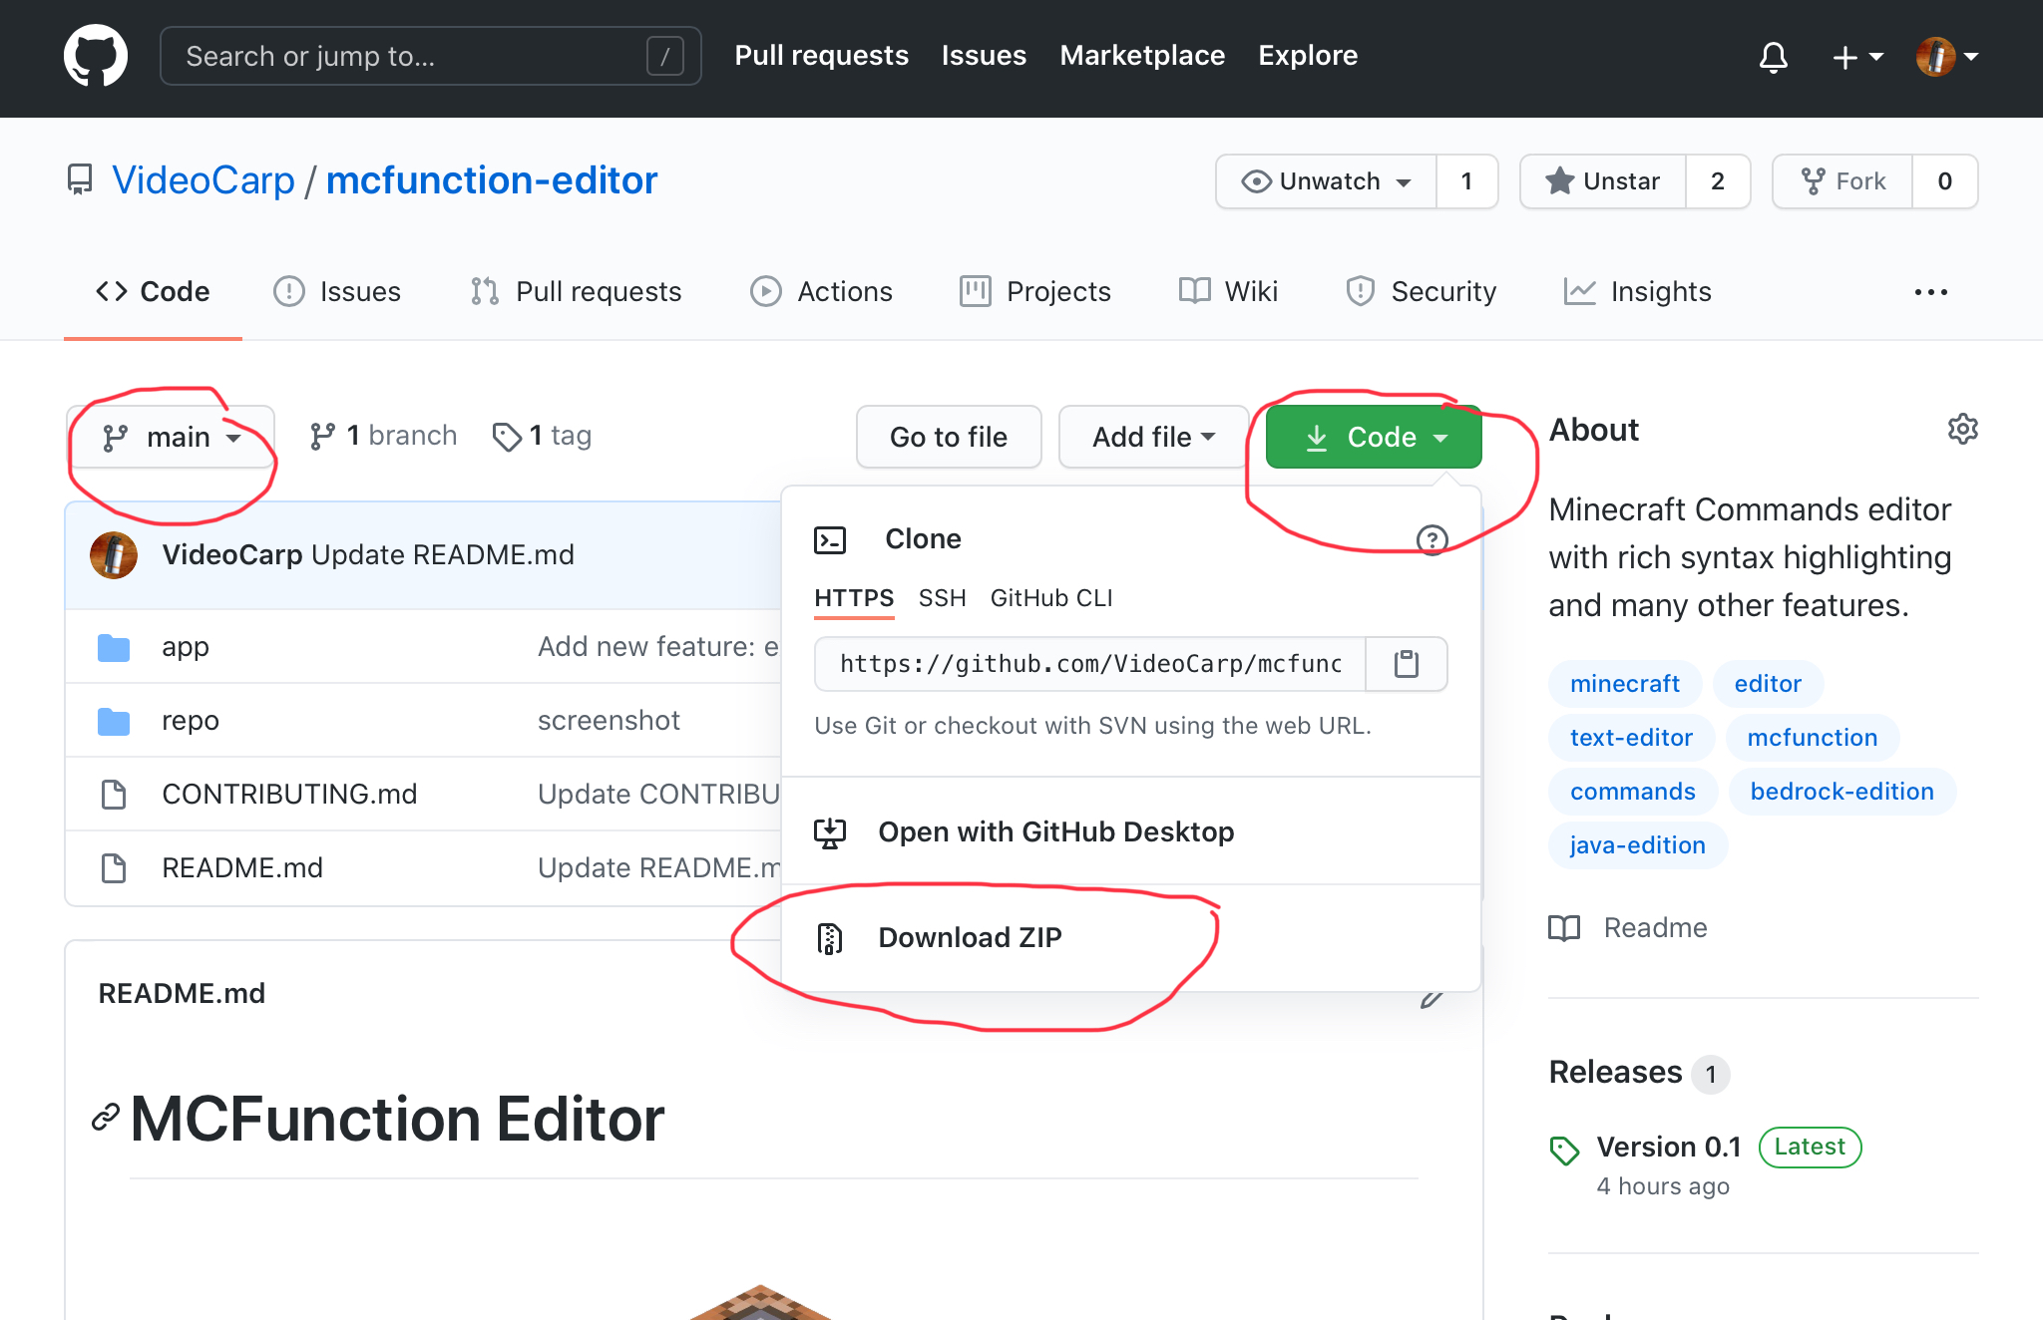
Task: Toggle the Unwatch button for this repository
Action: 1327,181
